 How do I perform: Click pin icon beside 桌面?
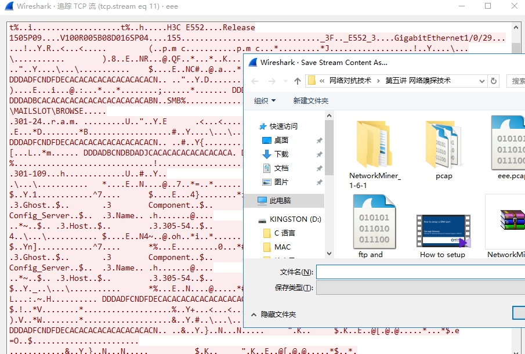(x=320, y=140)
